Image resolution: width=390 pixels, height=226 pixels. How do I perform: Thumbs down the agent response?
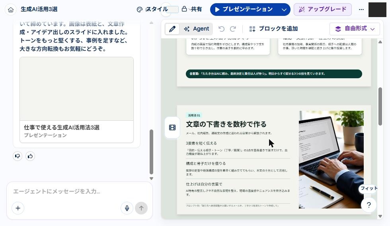pos(18,156)
